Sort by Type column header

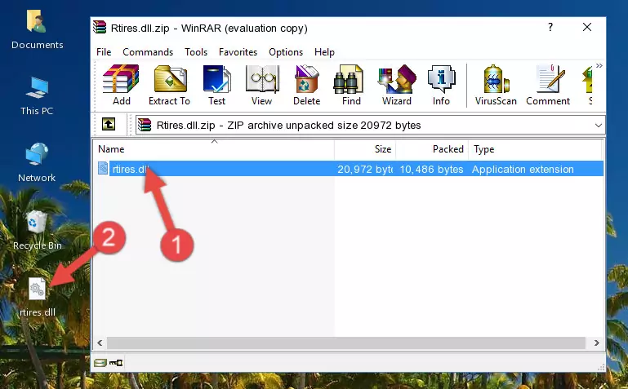[536, 149]
